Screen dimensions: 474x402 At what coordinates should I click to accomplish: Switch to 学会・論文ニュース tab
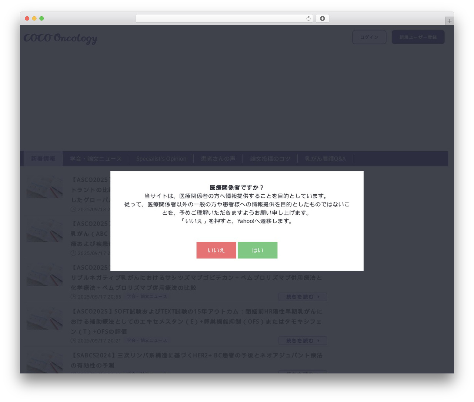point(96,159)
